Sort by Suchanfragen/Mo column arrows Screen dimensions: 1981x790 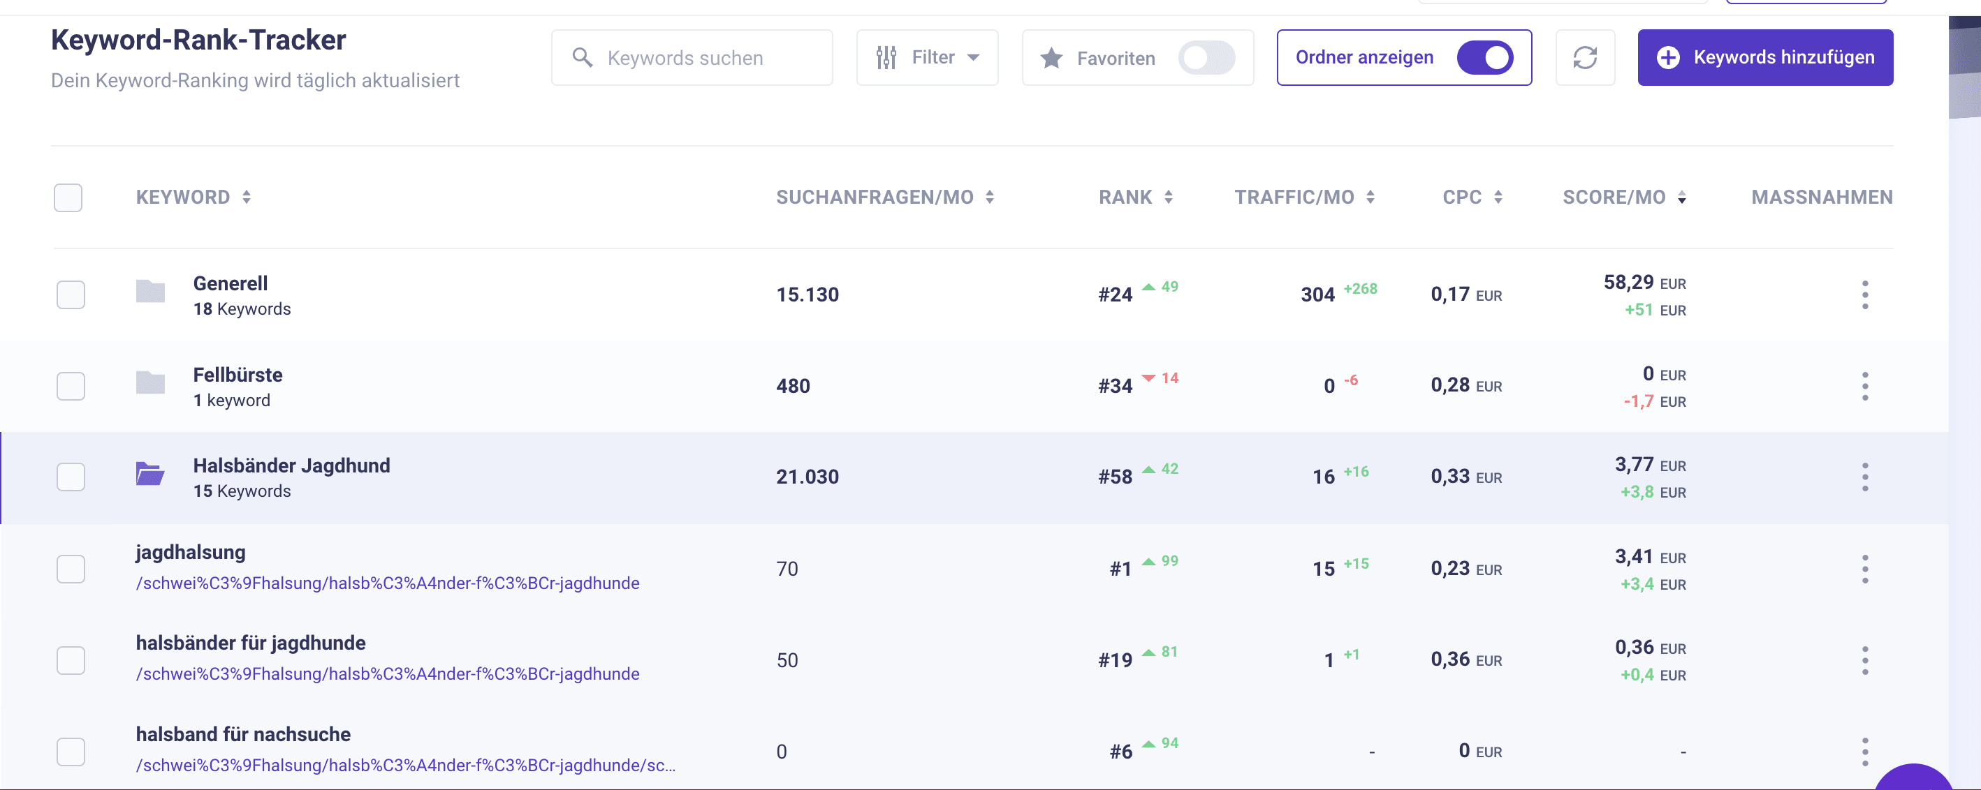[990, 197]
